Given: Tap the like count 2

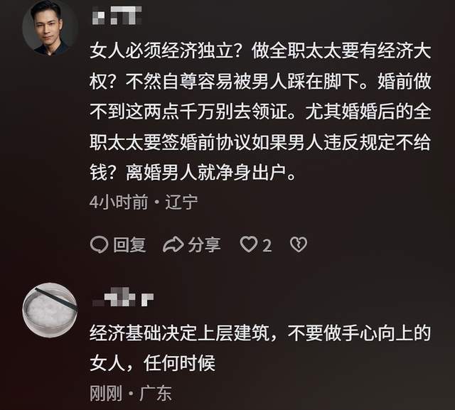Looking at the screenshot, I should point(267,246).
